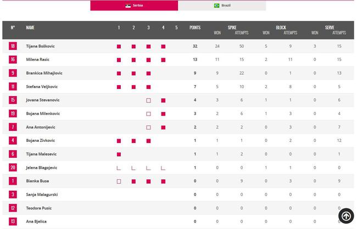This screenshot has width=357, height=232.
Task: Click number 18 jersey badge
Action: pyautogui.click(x=13, y=46)
